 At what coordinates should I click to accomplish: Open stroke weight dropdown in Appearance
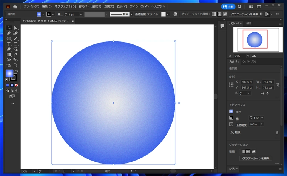[x=262, y=118]
